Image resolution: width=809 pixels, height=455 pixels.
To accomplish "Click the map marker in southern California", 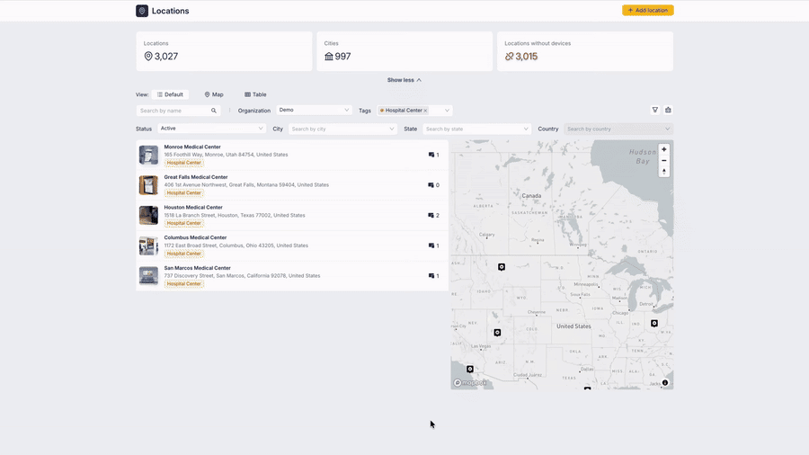I will pos(470,370).
